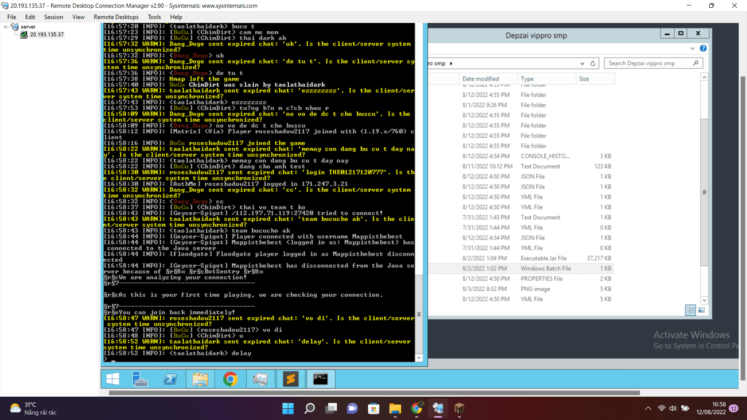
Task: Open the Remote Desktops menu
Action: click(116, 17)
